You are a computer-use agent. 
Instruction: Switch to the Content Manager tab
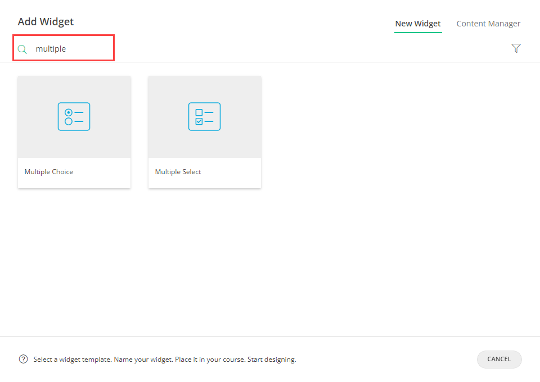[488, 24]
